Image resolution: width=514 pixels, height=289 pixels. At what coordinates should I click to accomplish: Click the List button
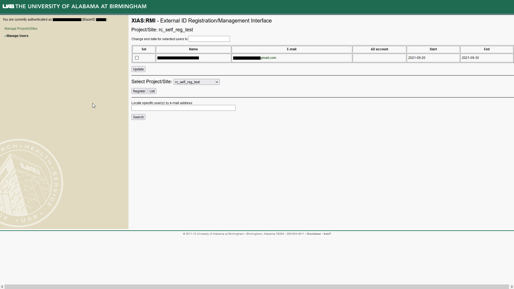tap(152, 91)
